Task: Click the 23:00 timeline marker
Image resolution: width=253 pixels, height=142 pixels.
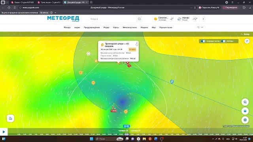Action: coord(126,126)
